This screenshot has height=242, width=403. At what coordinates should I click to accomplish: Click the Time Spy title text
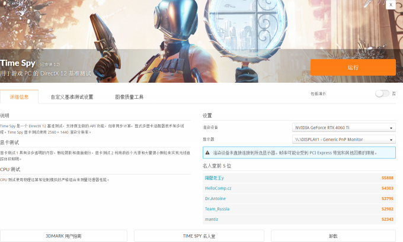[x=18, y=63]
